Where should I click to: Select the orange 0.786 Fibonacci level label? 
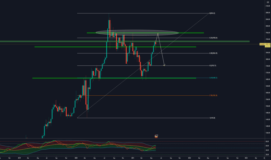click(x=213, y=95)
